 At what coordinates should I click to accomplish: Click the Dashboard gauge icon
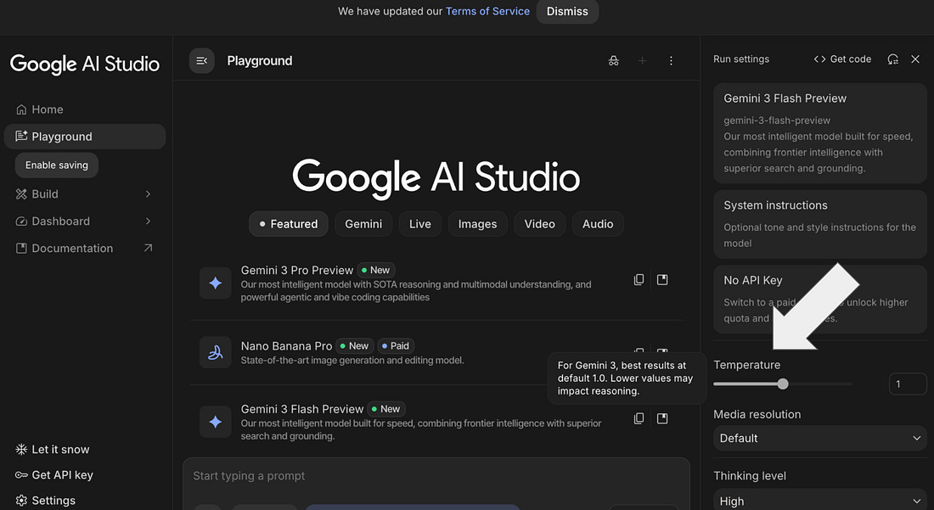tap(21, 221)
